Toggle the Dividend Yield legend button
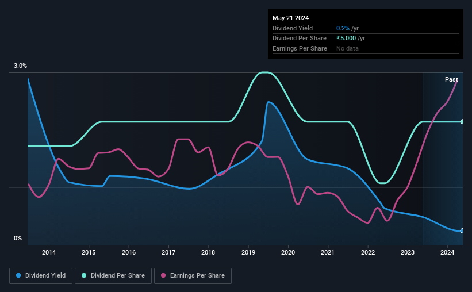472x292 pixels. point(41,276)
